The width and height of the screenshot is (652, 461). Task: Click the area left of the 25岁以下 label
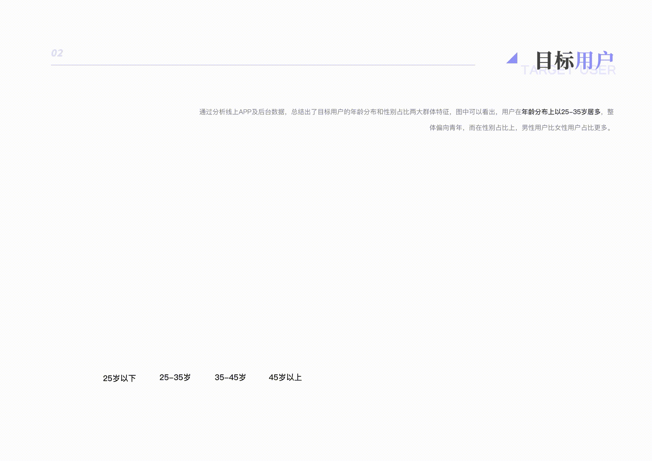(82, 378)
